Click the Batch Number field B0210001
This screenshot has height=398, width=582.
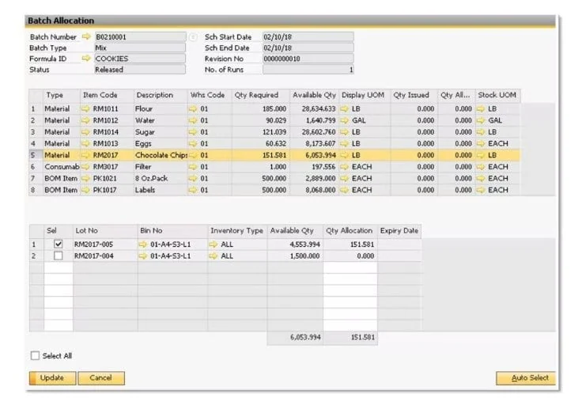pos(140,36)
